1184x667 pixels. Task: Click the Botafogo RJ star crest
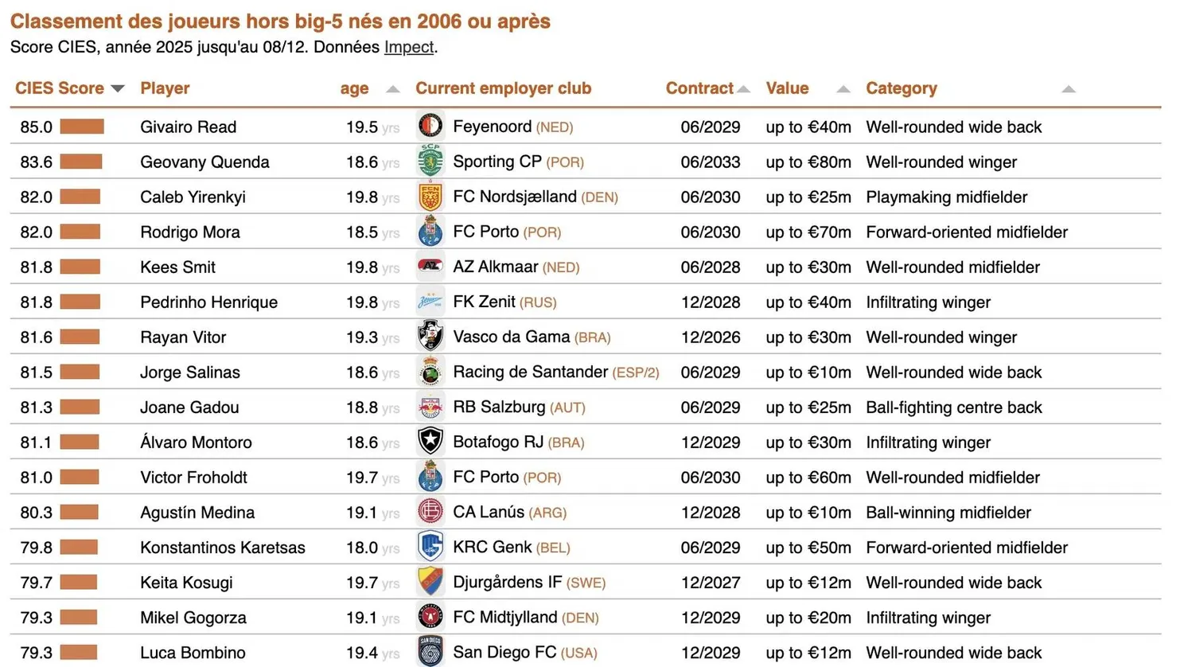point(430,441)
